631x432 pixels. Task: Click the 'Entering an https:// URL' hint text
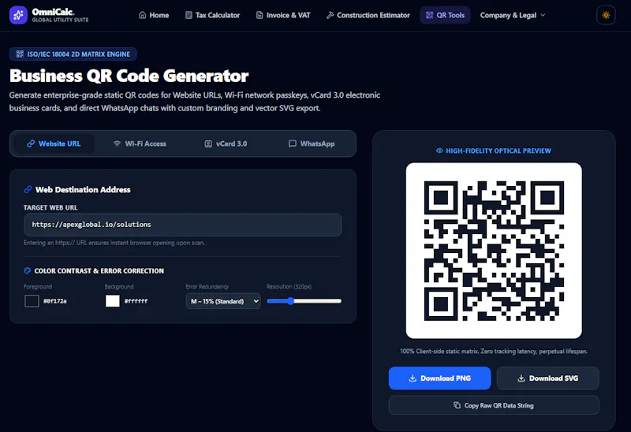click(114, 243)
